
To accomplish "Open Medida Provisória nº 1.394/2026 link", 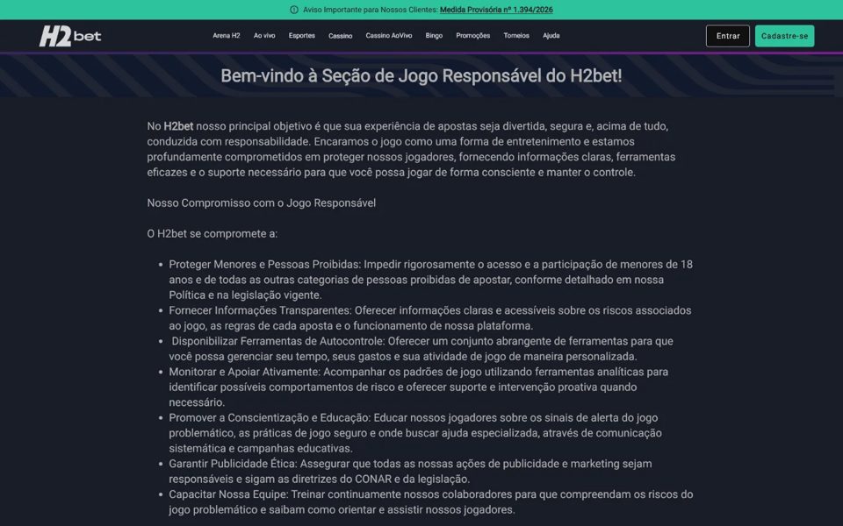I will point(496,10).
